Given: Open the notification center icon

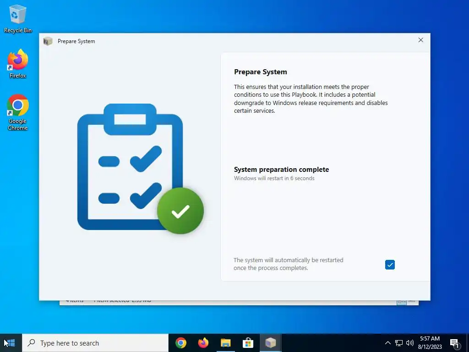Looking at the screenshot, I should pos(455,343).
